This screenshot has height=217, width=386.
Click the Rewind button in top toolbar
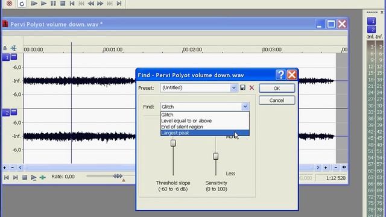pyautogui.click(x=91, y=4)
